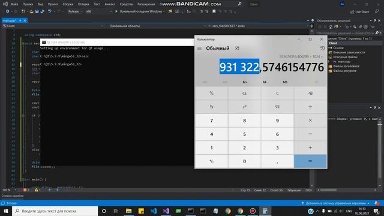Click the C clear button in Calculator

(277, 94)
